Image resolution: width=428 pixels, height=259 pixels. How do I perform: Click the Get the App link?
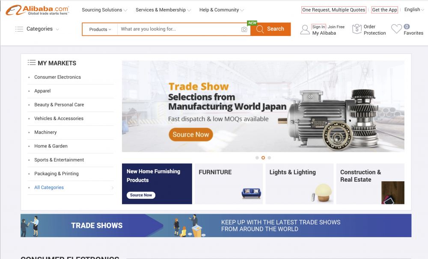click(385, 10)
